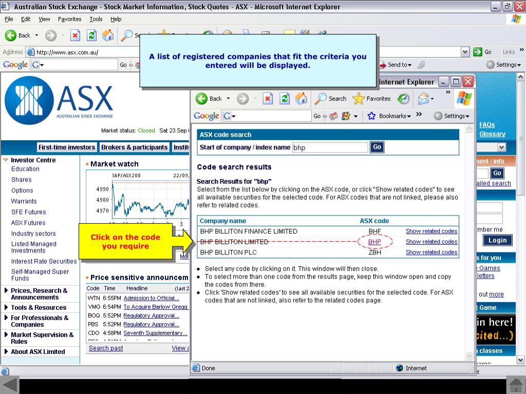This screenshot has height=394, width=526.
Task: Click the main page vertical scrollbar down arrow
Action: click(520, 360)
